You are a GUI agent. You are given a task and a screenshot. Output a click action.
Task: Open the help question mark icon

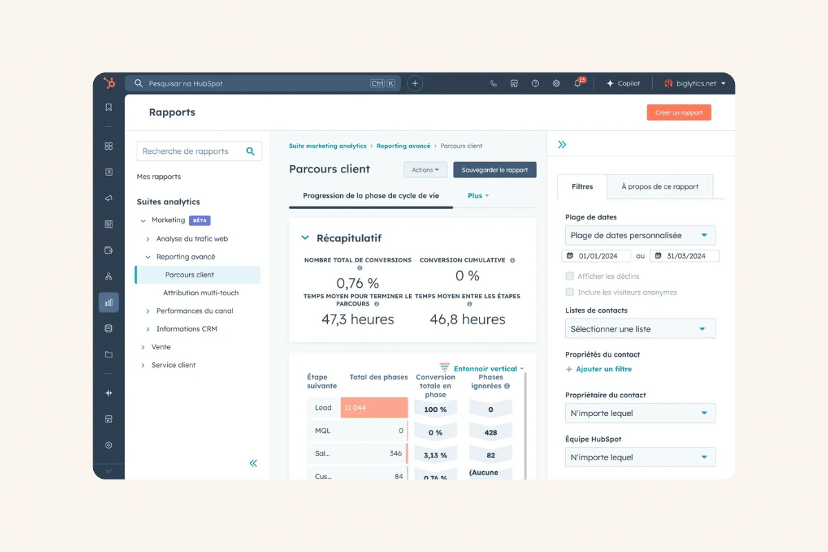tap(535, 83)
